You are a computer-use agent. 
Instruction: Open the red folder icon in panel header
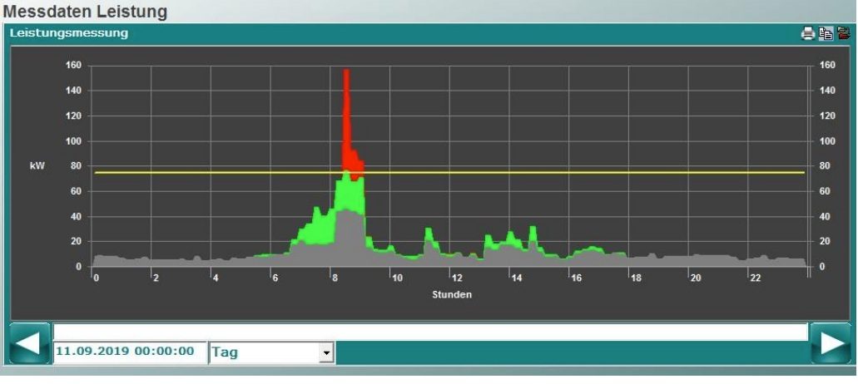(843, 34)
